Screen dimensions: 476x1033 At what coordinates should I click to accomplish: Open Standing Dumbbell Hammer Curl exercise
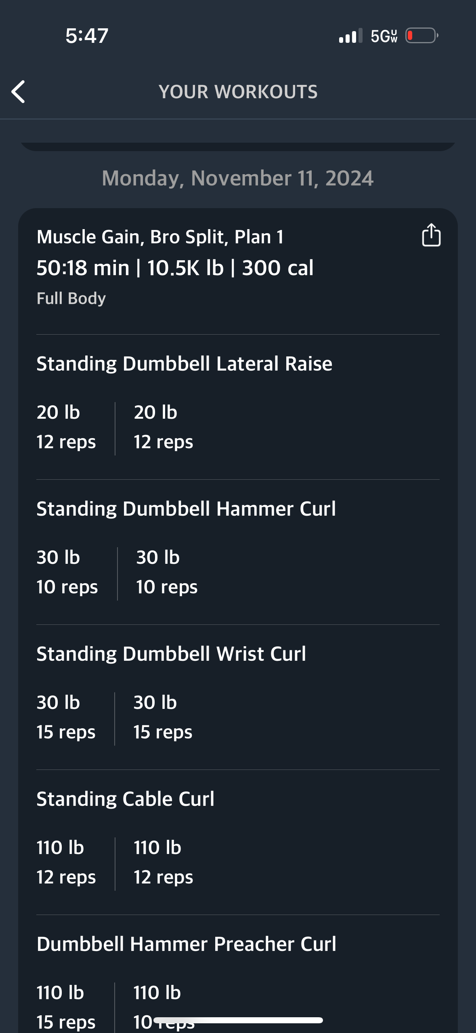coord(186,508)
